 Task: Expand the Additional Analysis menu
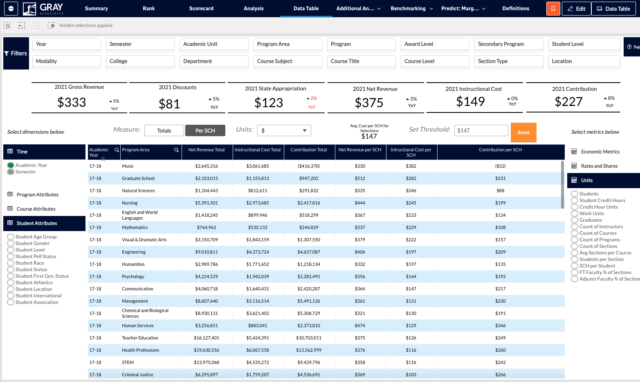click(x=358, y=9)
